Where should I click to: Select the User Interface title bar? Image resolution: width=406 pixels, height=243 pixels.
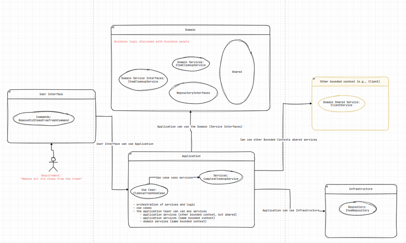click(x=51, y=94)
